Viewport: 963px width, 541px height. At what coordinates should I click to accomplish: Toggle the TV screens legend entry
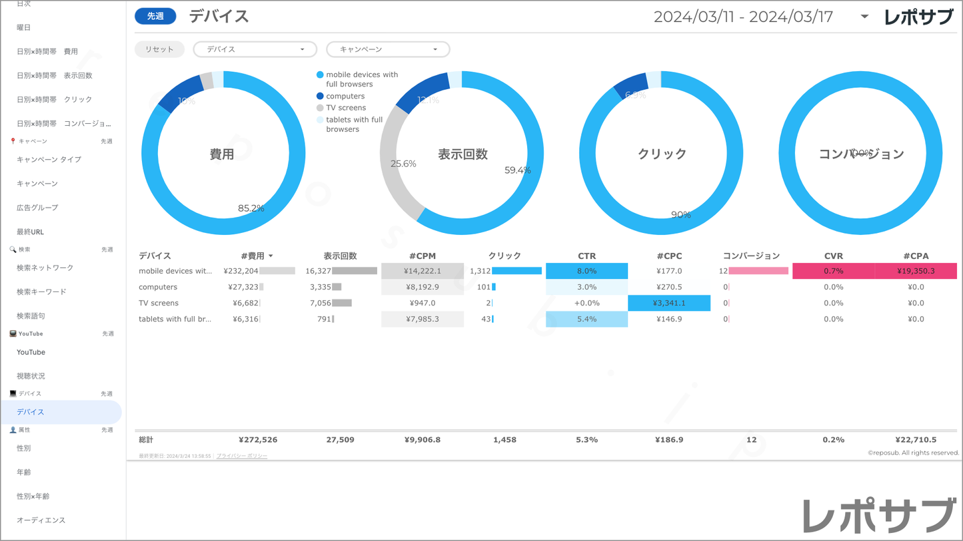345,108
